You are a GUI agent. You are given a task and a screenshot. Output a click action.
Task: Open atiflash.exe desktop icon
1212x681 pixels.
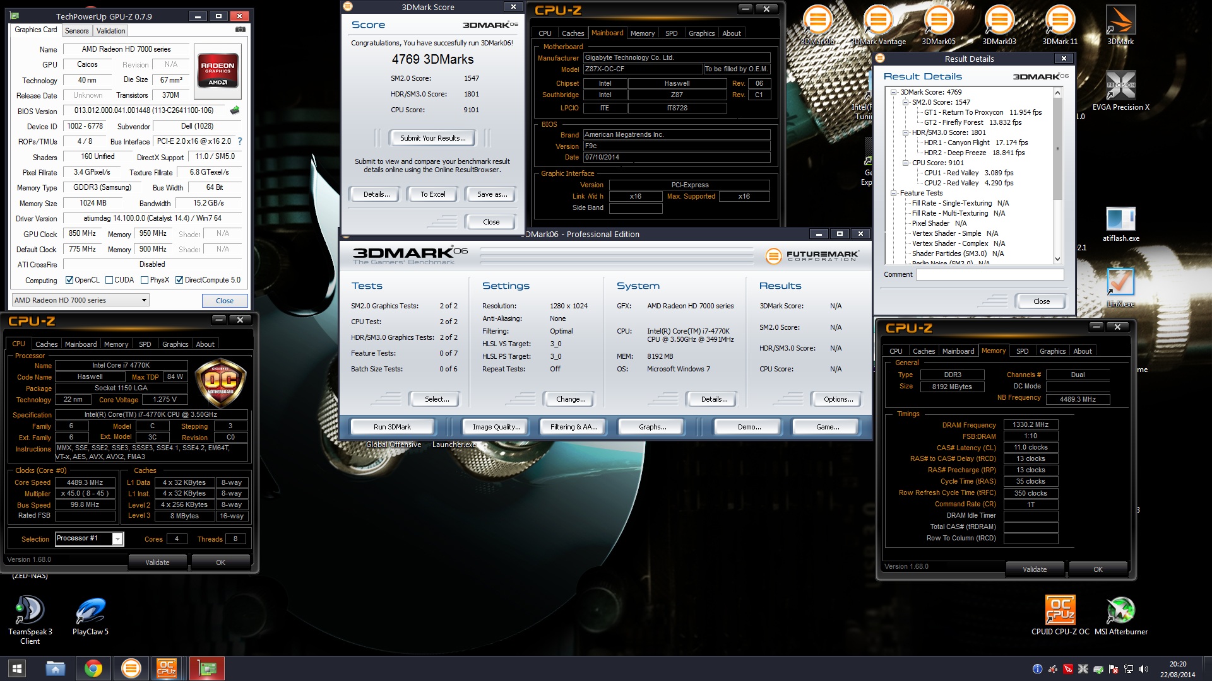point(1120,224)
